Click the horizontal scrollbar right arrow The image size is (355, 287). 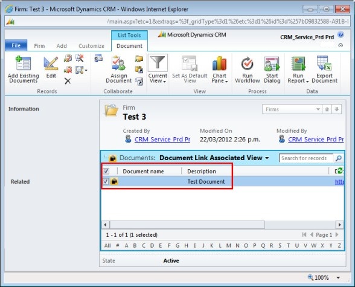(x=339, y=225)
